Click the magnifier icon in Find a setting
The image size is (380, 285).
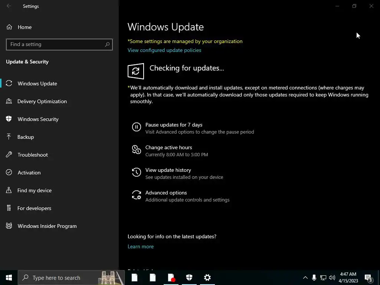click(x=107, y=45)
